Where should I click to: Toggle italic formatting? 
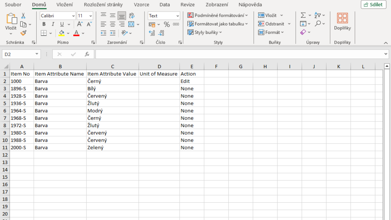(x=53, y=24)
